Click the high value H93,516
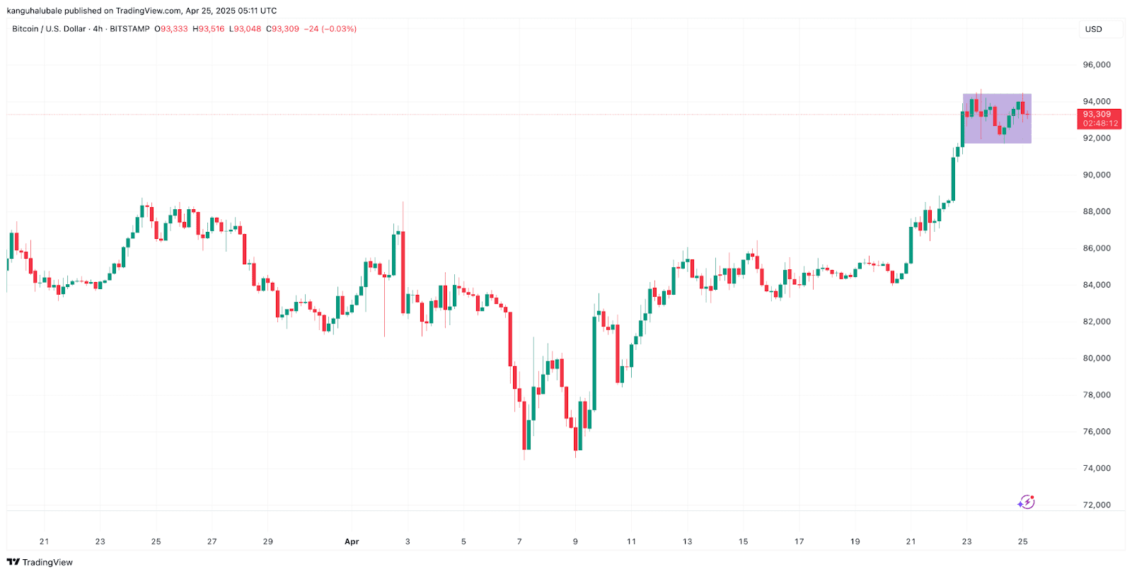The height and width of the screenshot is (574, 1132). (209, 29)
